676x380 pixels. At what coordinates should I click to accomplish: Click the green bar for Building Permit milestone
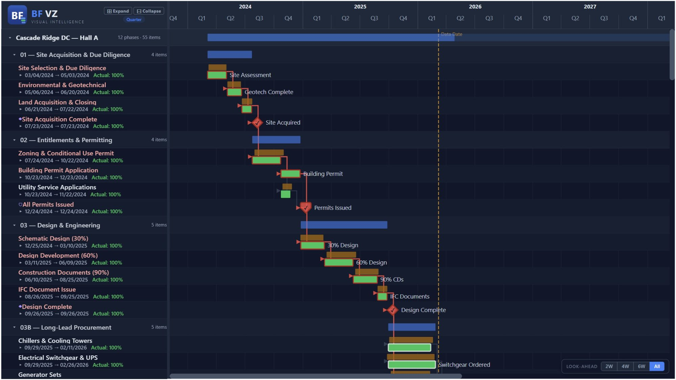(x=290, y=174)
